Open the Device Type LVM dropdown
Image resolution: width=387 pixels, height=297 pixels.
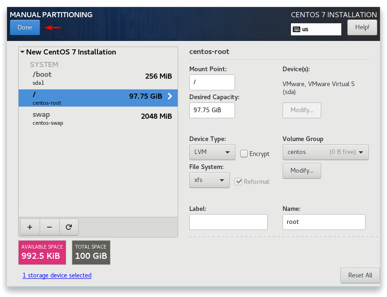coord(212,152)
